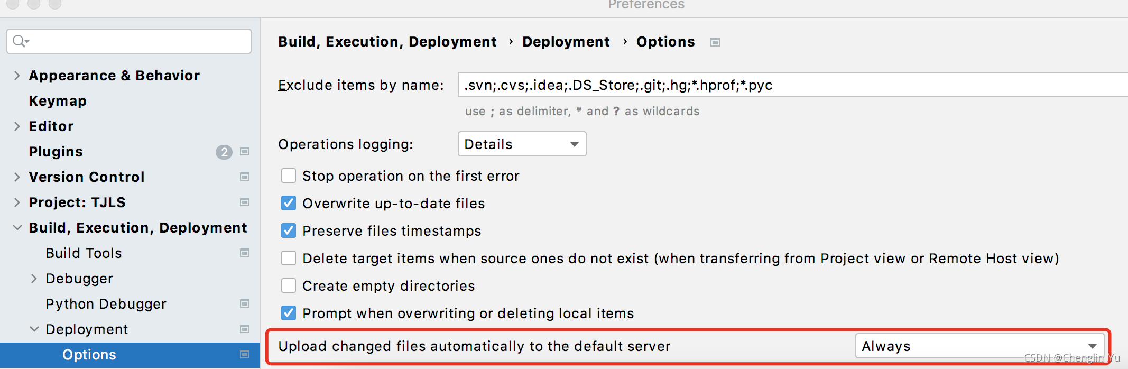Click the Options breadcrumb
This screenshot has width=1128, height=369.
(x=665, y=42)
